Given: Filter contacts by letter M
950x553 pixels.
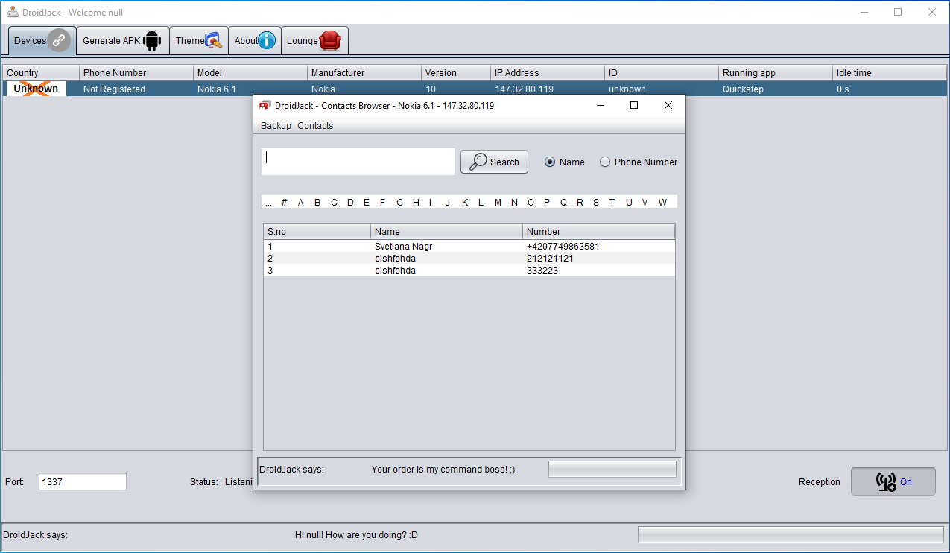Looking at the screenshot, I should click(498, 202).
